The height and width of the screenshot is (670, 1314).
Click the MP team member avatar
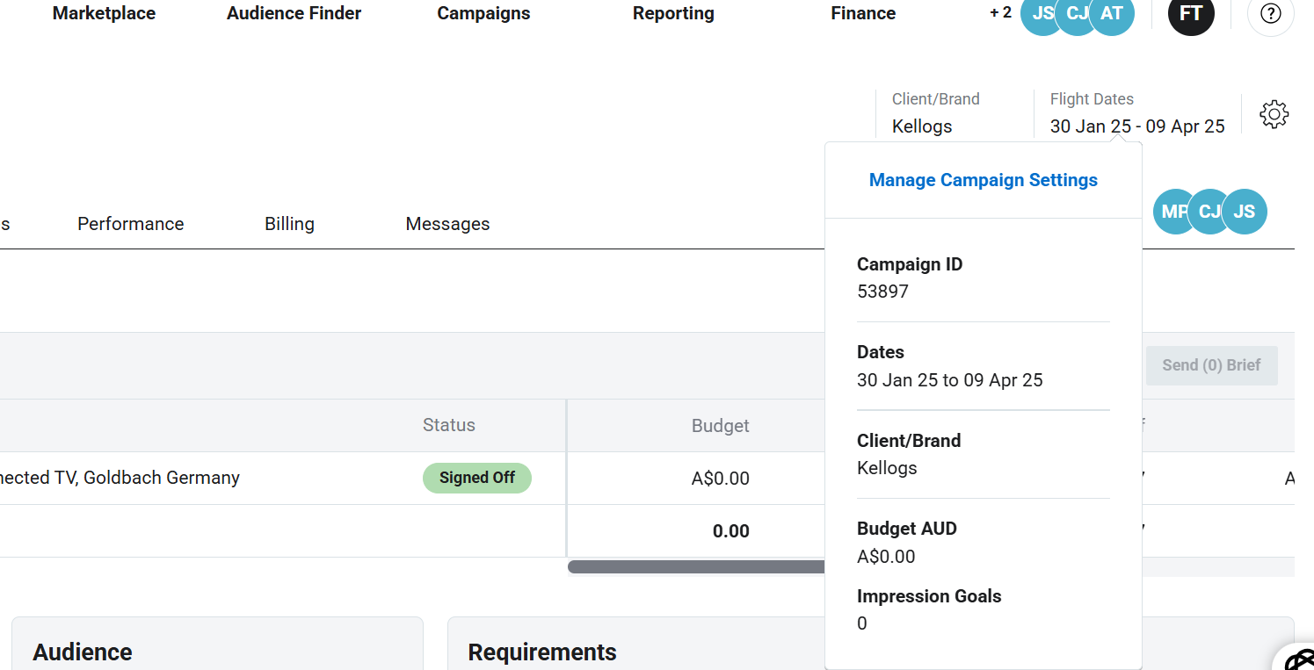1172,212
